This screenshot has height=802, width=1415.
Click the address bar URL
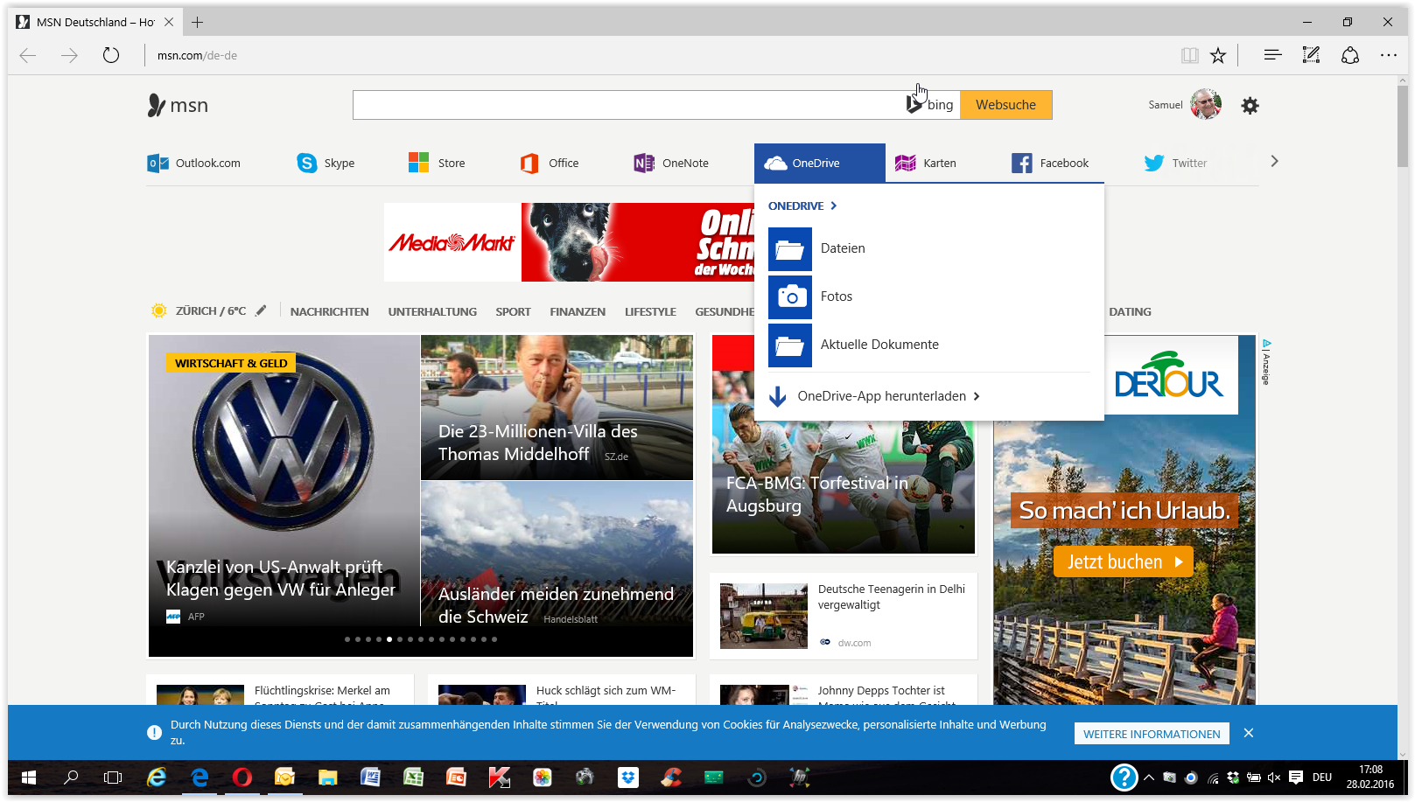[x=197, y=55]
